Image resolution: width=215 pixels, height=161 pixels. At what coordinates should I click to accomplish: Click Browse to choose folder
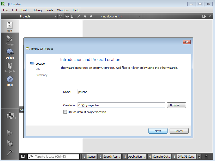click(176, 105)
